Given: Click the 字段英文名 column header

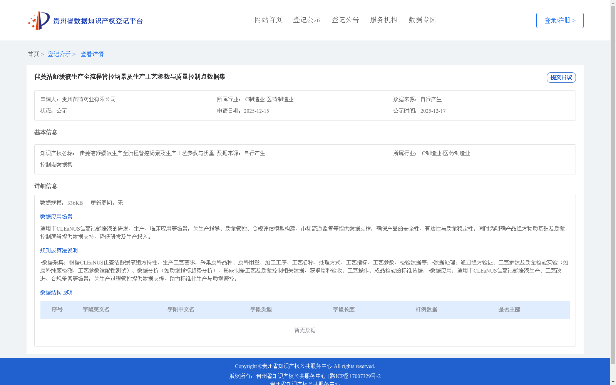Looking at the screenshot, I should point(96,310).
